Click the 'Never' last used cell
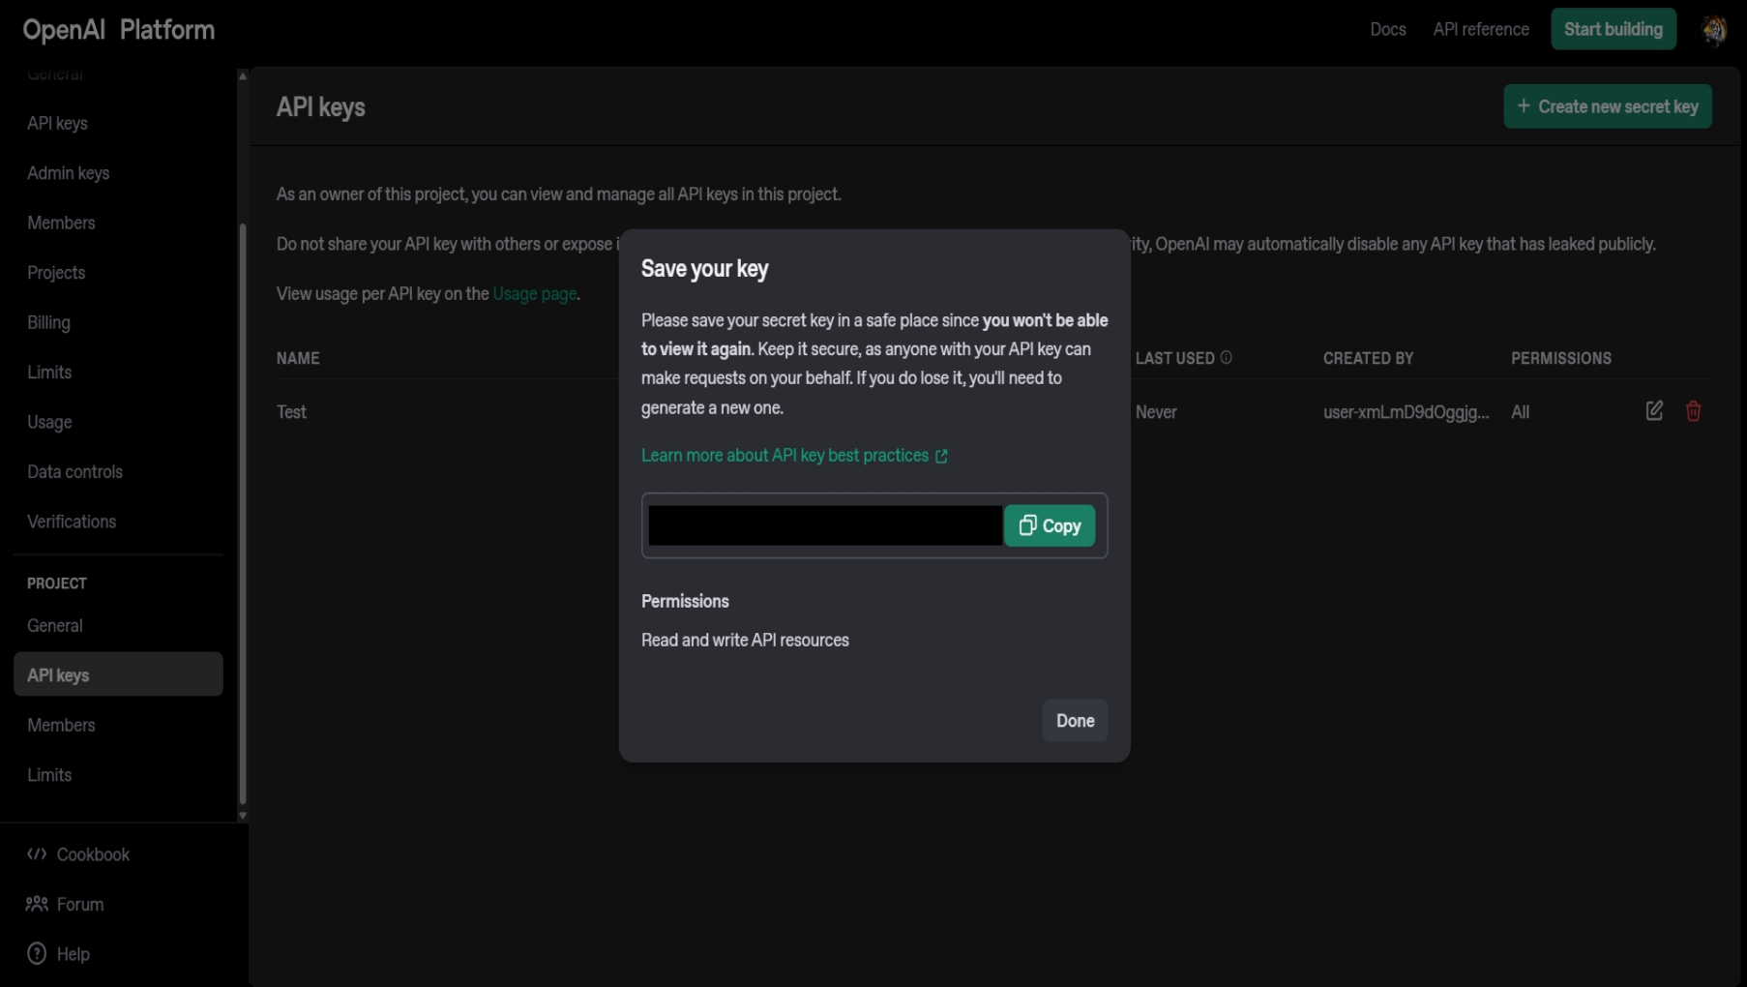Screen dimensions: 1747x987 click(1156, 412)
